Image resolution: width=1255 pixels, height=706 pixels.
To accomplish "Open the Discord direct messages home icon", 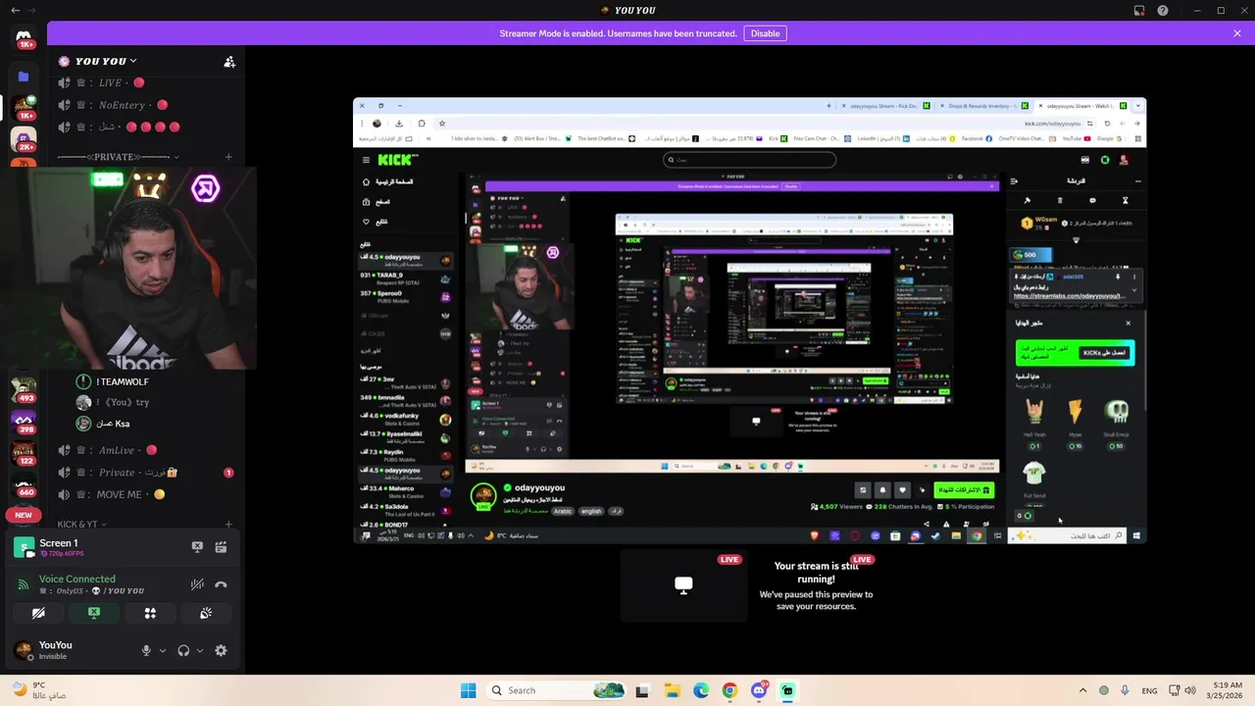I will click(x=24, y=37).
